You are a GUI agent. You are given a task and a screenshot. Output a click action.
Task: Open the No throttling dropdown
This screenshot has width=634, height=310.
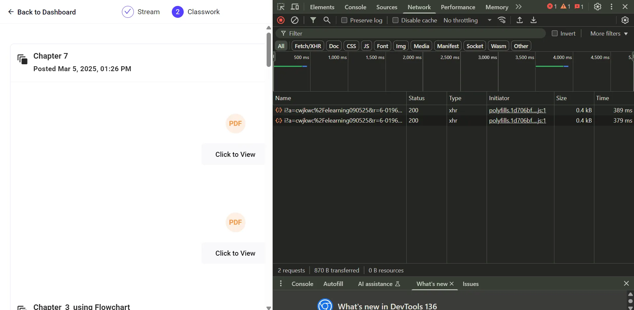(x=467, y=20)
